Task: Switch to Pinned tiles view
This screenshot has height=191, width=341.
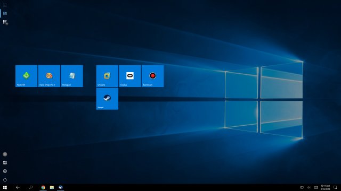Action: click(x=5, y=13)
